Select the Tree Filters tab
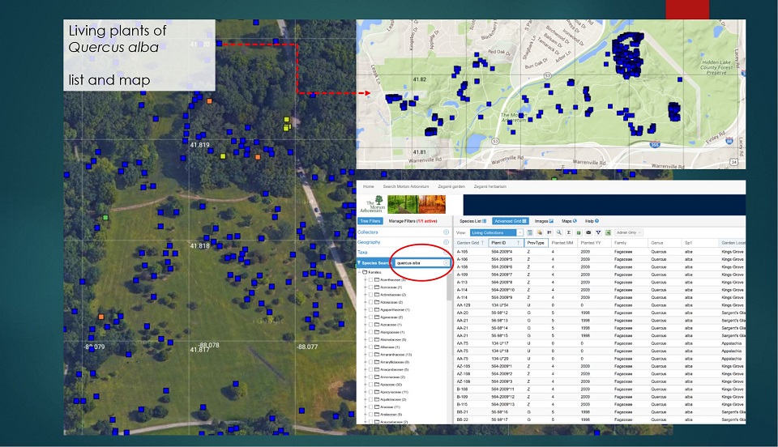Image resolution: width=778 pixels, height=447 pixels. 370,221
